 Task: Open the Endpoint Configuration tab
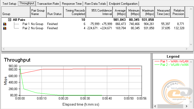coord(123,4)
